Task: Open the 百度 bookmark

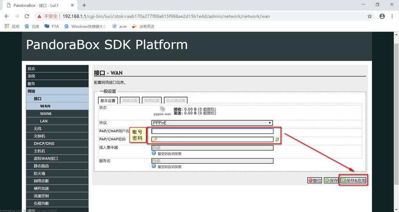Action: 32,26
